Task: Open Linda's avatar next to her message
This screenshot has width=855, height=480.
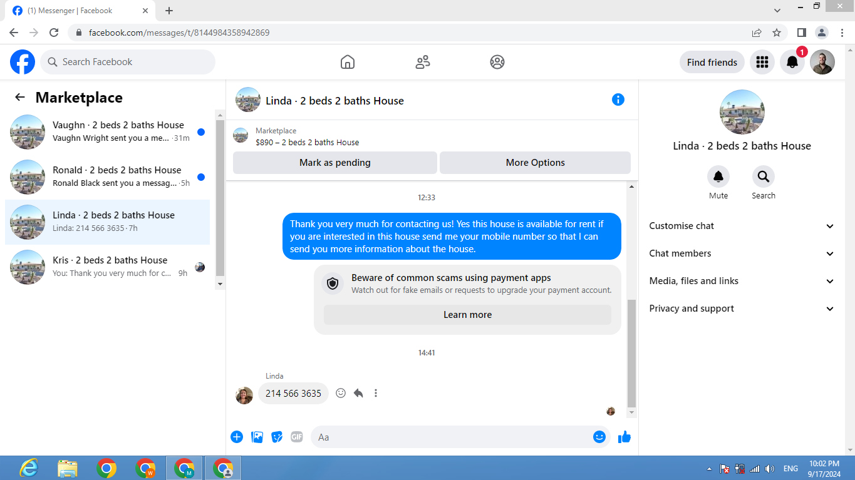Action: click(x=244, y=395)
